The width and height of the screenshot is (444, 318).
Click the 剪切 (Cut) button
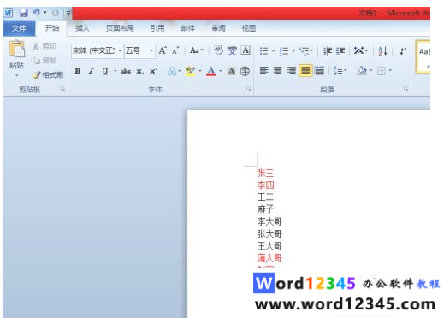[x=44, y=46]
